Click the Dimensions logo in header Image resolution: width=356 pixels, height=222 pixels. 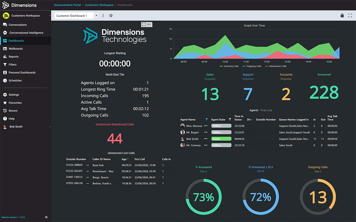19,5
